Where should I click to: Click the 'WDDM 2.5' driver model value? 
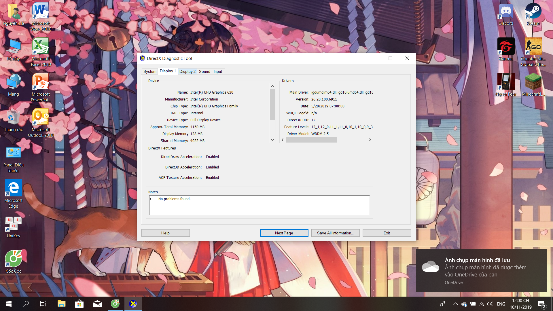[320, 134]
